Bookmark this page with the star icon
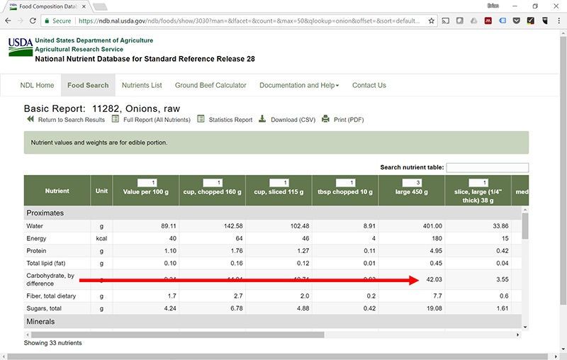 (x=431, y=21)
